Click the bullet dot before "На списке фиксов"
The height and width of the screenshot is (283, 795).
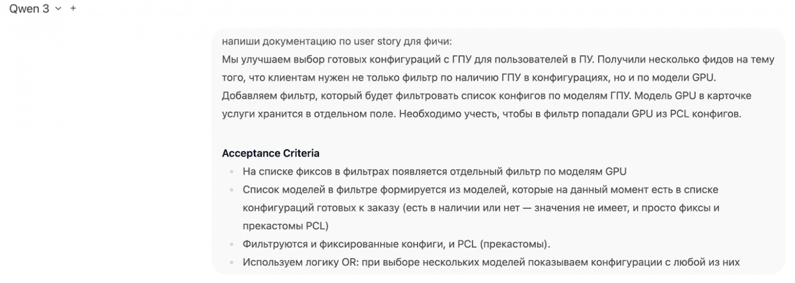(x=232, y=172)
